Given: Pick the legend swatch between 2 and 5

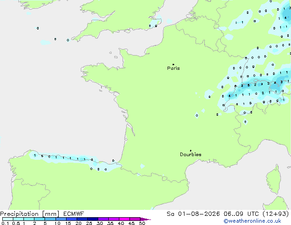Looking at the screenshot, I should (x=39, y=219).
